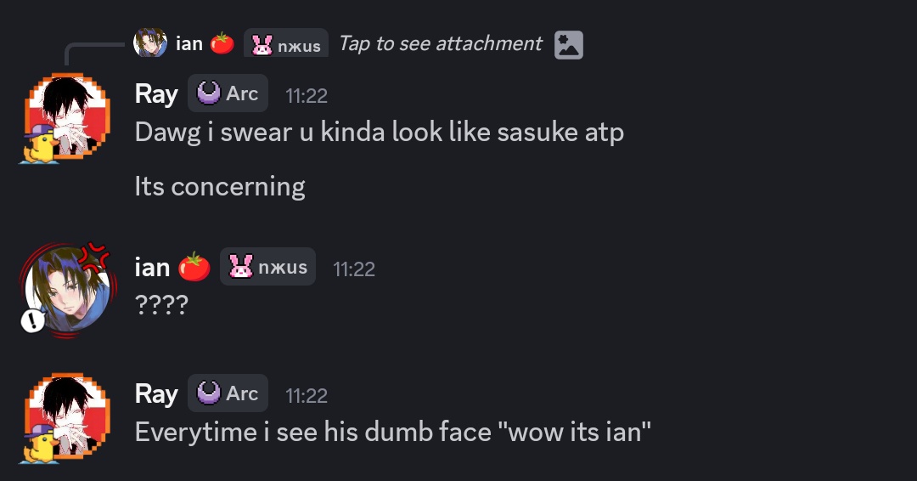Click the Arc tag above the "Everytime" message
The height and width of the screenshot is (481, 917).
click(x=228, y=393)
